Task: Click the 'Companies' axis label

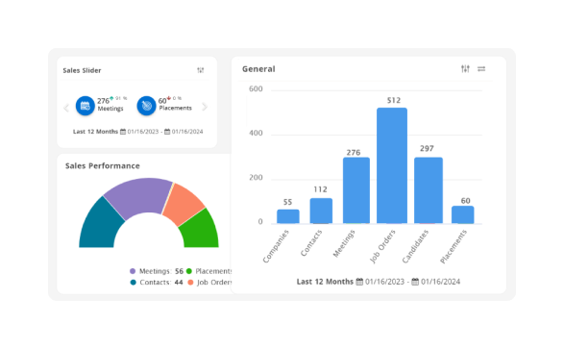Action: coord(276,246)
